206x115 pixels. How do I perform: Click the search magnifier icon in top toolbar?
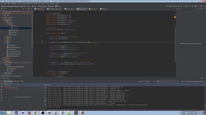pos(205,6)
